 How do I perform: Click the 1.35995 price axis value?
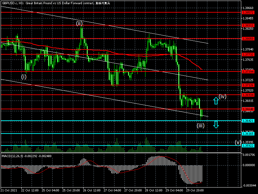(248, 142)
